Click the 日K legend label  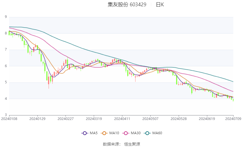[x=160, y=5]
